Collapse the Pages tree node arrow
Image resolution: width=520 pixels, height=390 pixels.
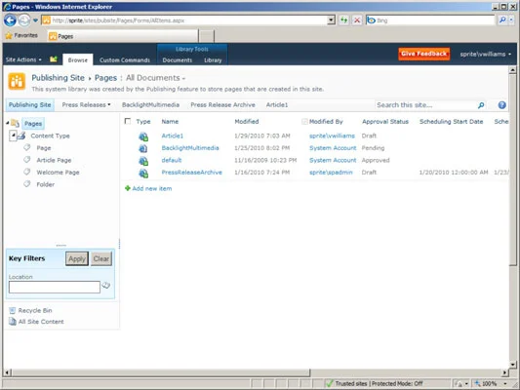pyautogui.click(x=8, y=123)
